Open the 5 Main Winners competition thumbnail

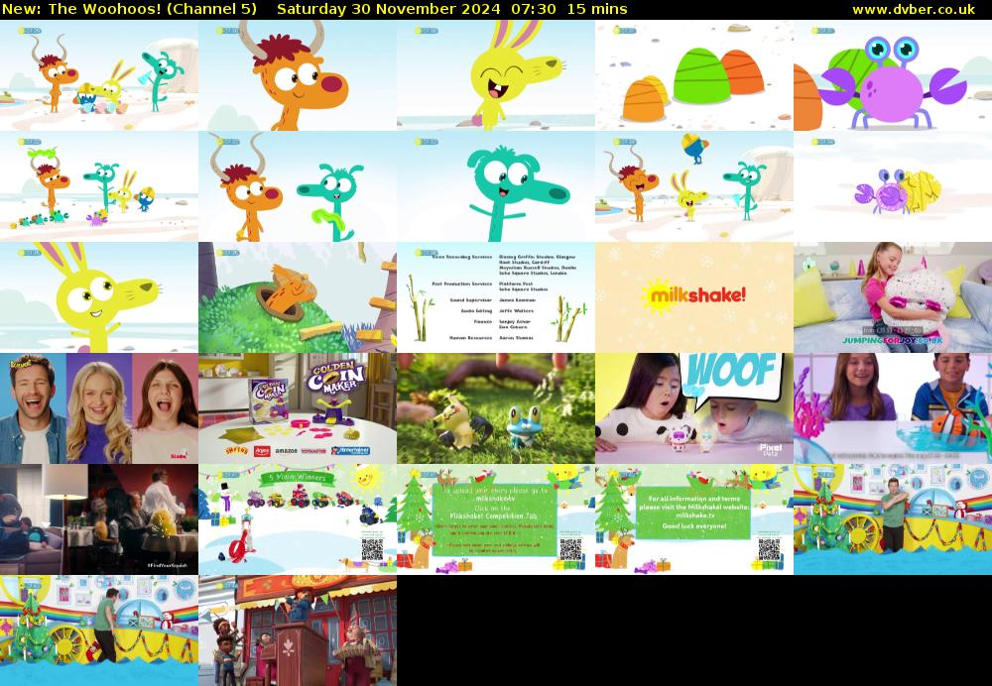click(298, 519)
